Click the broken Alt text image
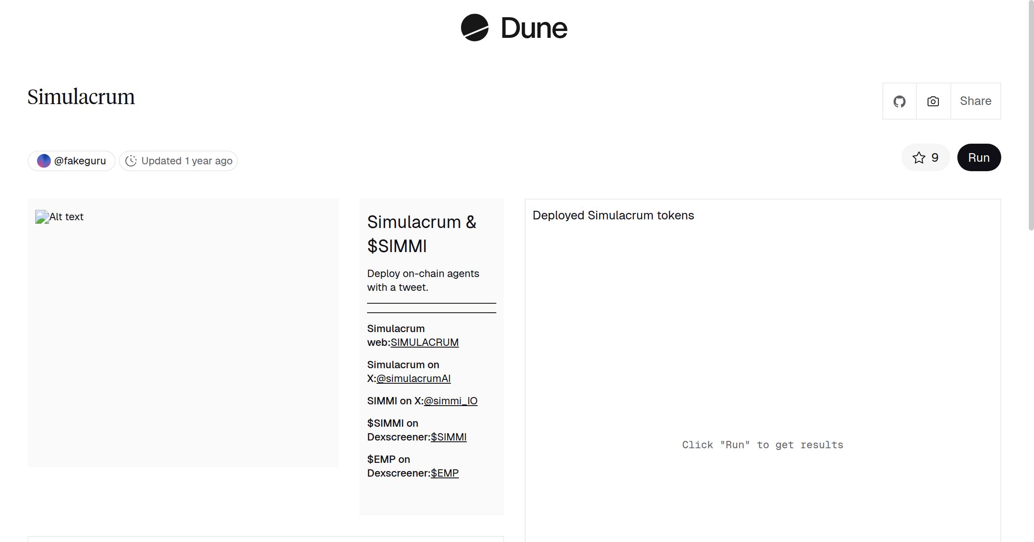 [x=42, y=217]
